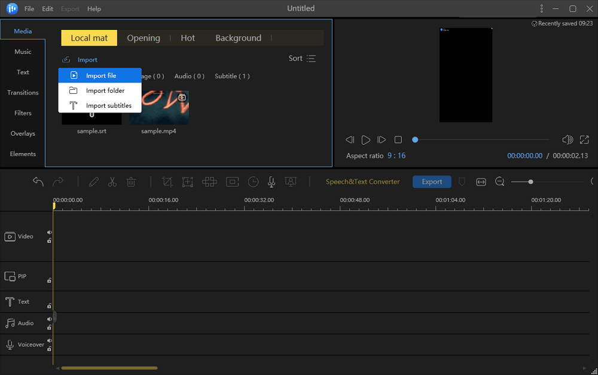The width and height of the screenshot is (598, 375).
Task: Open fullscreen preview icon
Action: pyautogui.click(x=584, y=140)
